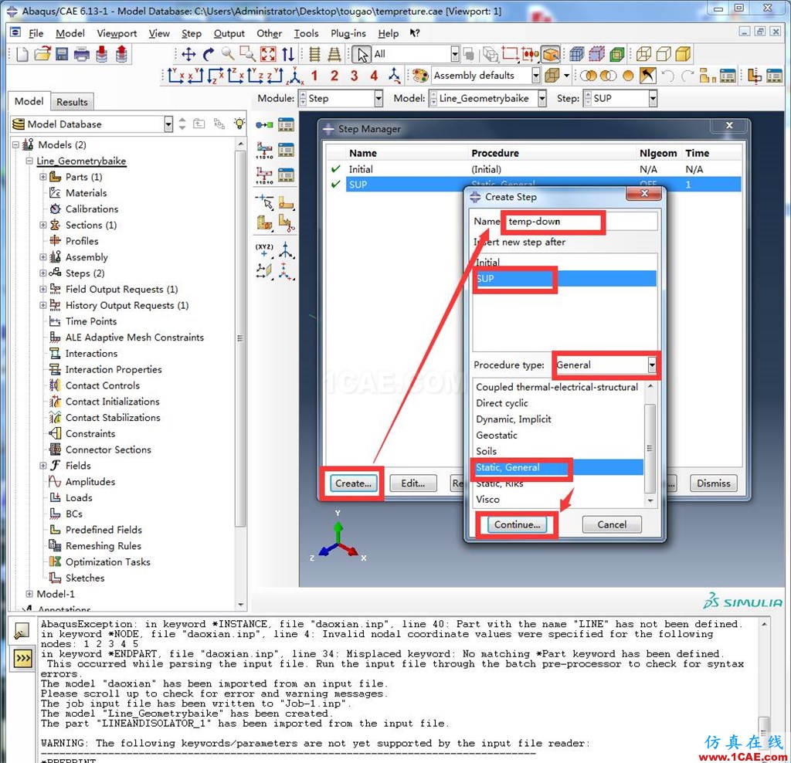This screenshot has height=763, width=791.
Task: Click the Create Datum Point XYZ icon
Action: pos(264,249)
